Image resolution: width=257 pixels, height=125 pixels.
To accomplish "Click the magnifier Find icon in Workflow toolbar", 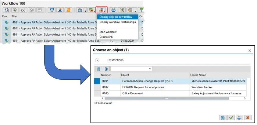I will point(122,10).
